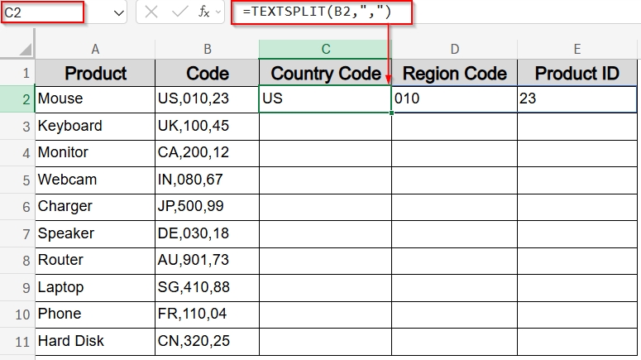Select row 11 header
641x360 pixels.
(17, 341)
